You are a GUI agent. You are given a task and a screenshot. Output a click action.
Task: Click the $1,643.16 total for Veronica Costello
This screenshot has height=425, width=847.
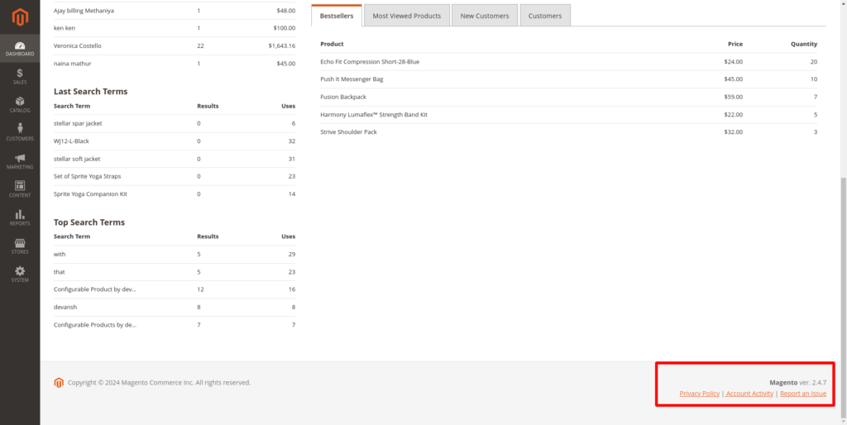tap(282, 46)
